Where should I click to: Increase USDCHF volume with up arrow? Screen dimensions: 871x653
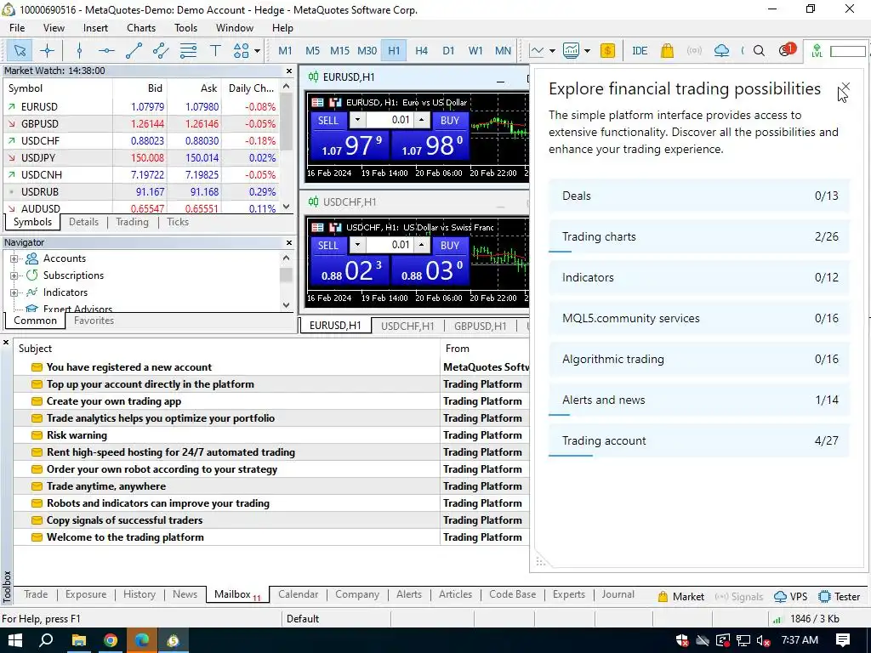pos(422,245)
